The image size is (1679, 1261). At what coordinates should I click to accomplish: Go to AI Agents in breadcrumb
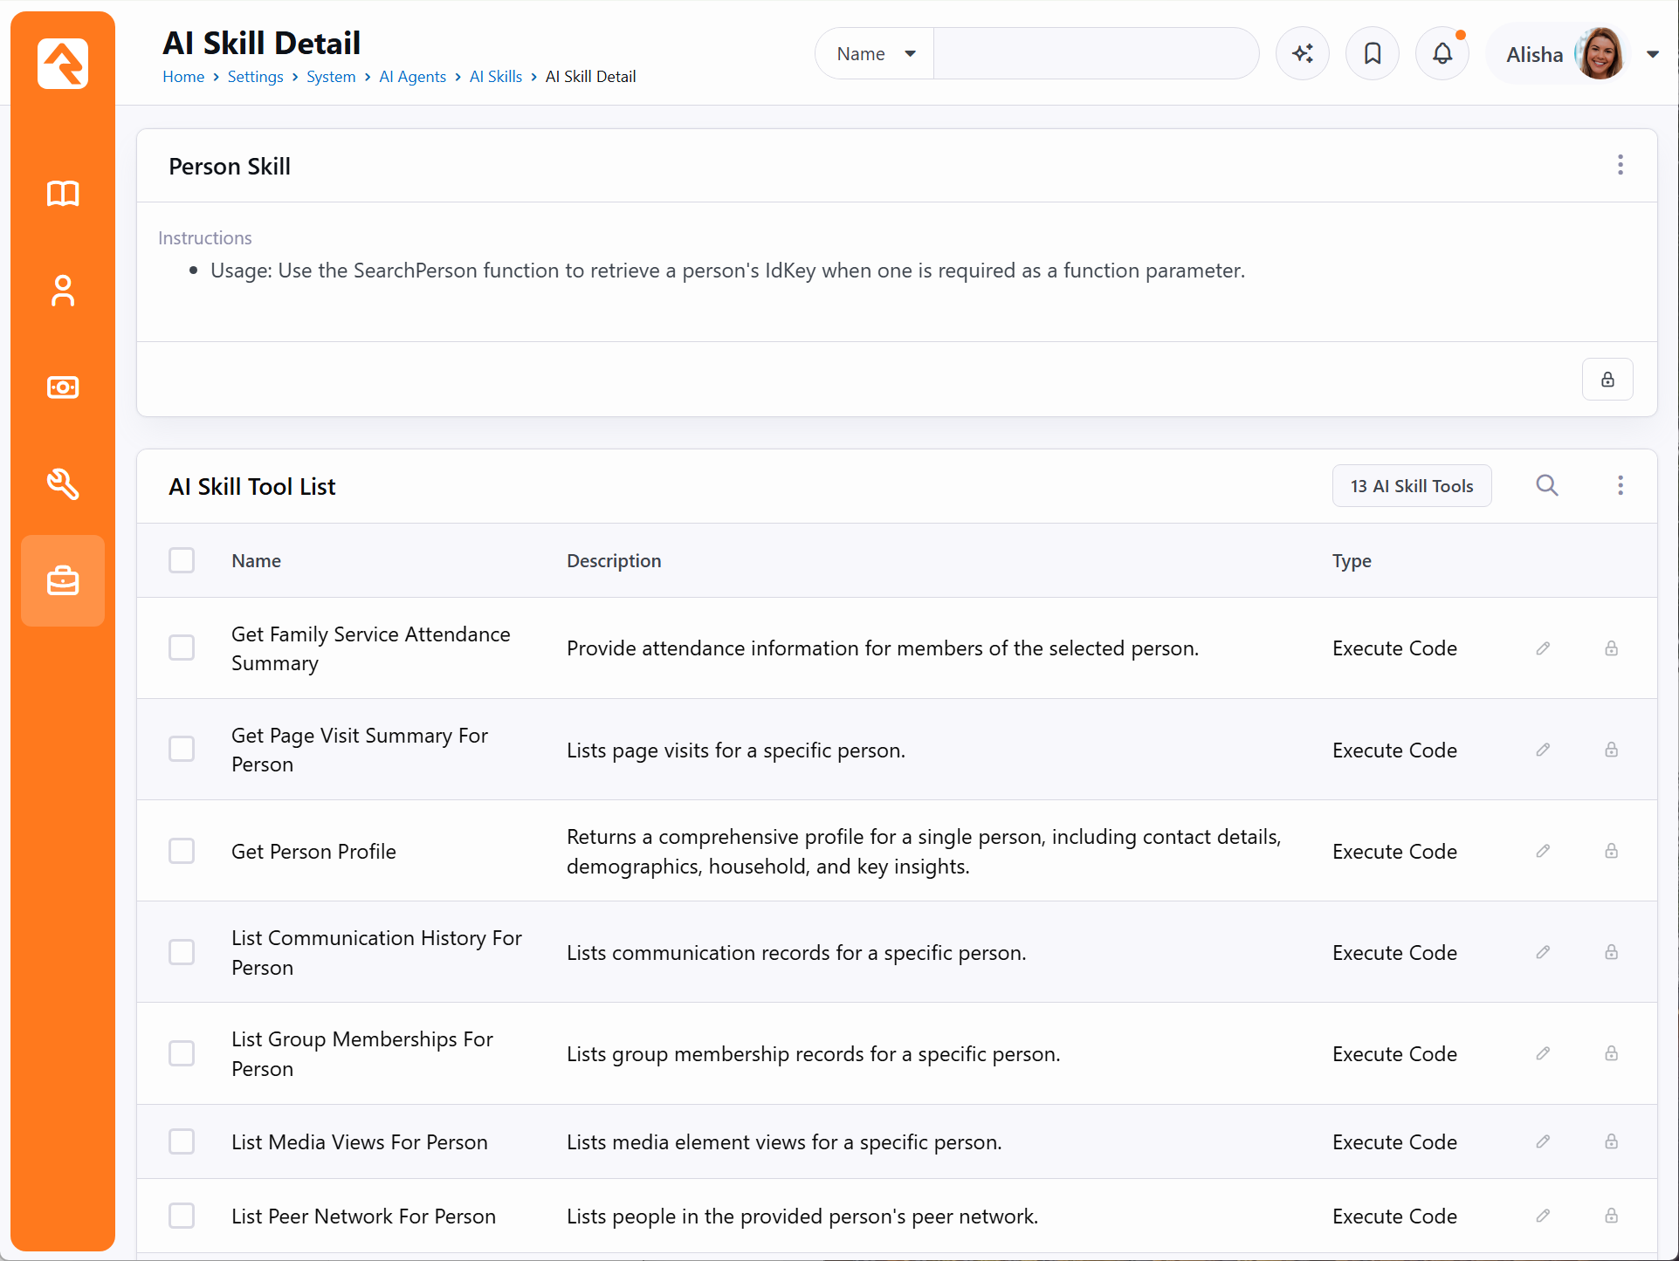tap(412, 77)
